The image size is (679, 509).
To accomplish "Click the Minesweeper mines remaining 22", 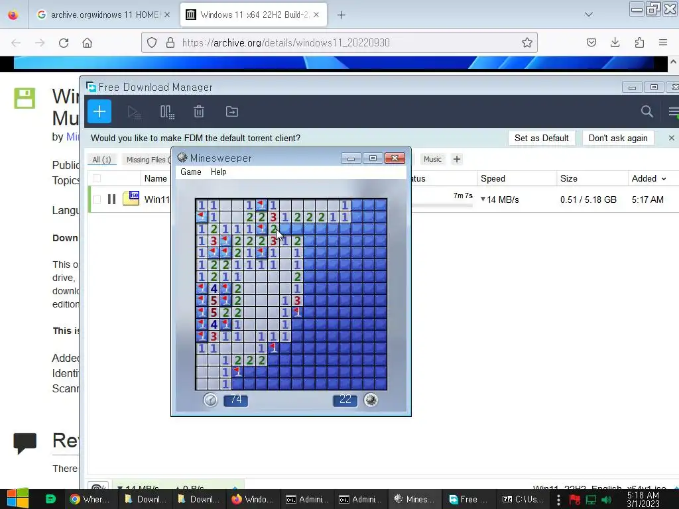I will click(x=345, y=400).
